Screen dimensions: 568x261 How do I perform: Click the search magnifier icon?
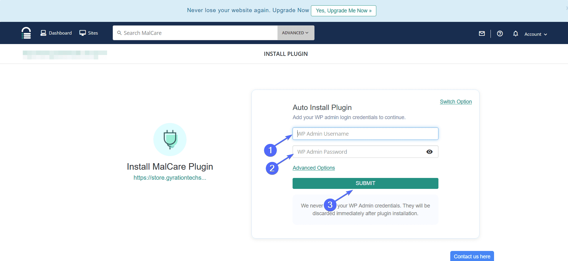point(120,33)
